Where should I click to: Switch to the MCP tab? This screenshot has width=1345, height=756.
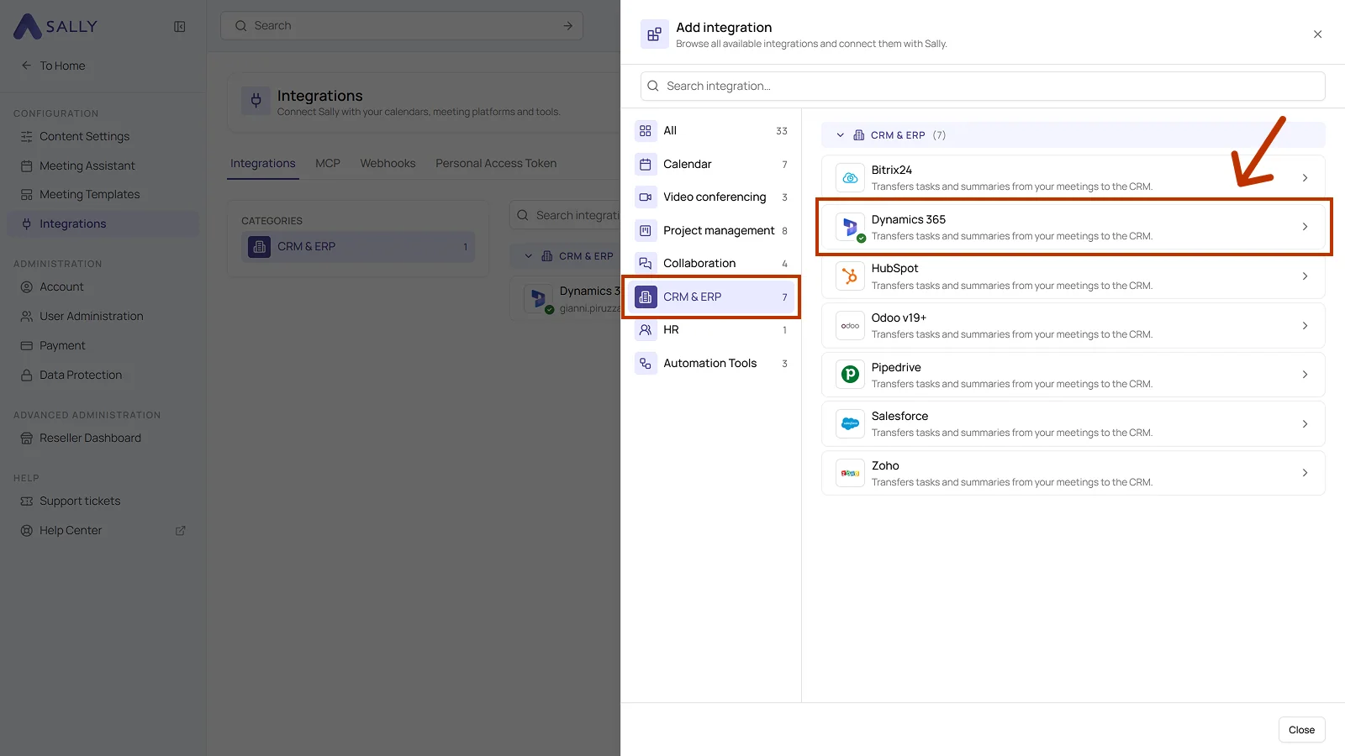pos(328,164)
